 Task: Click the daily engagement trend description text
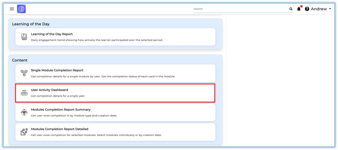(x=97, y=40)
